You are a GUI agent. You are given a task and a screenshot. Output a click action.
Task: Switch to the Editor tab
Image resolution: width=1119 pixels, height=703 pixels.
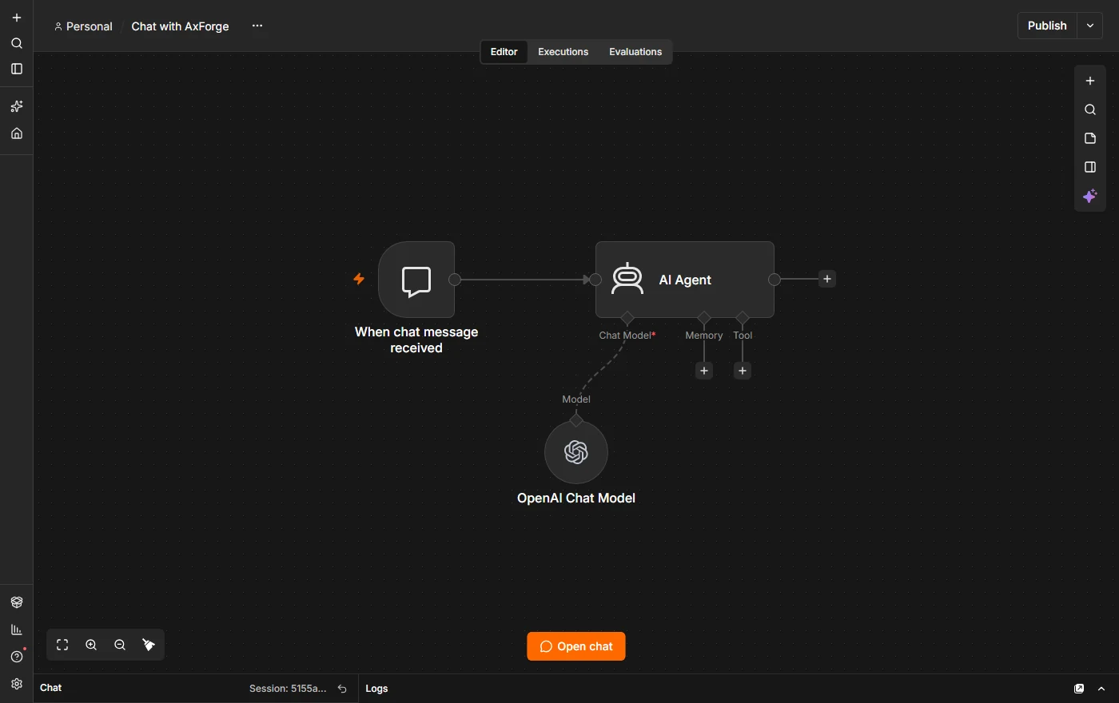(x=504, y=52)
